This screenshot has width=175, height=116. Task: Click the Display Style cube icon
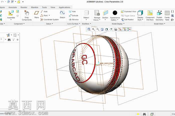[x=140, y=13]
